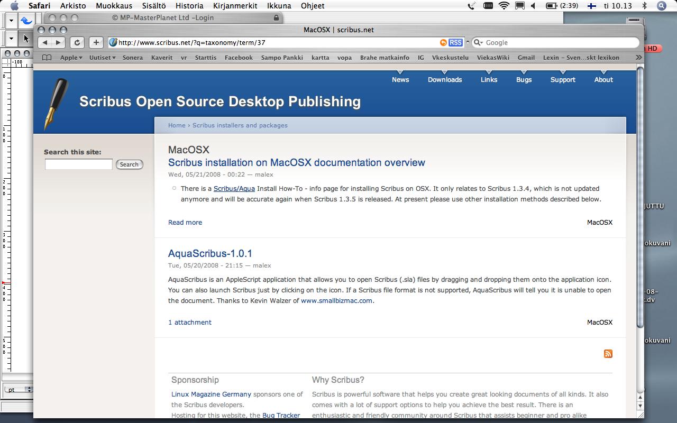Select the arrow pointer tool in background window

coord(26,38)
